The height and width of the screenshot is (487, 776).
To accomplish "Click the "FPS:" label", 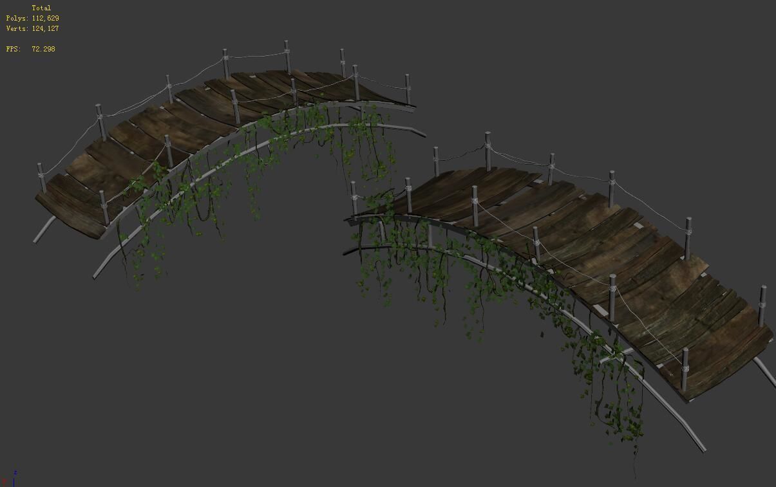I will (x=14, y=49).
